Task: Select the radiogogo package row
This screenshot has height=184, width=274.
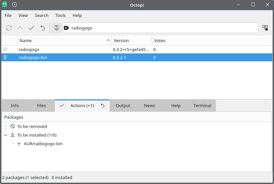Action: pyautogui.click(x=137, y=49)
